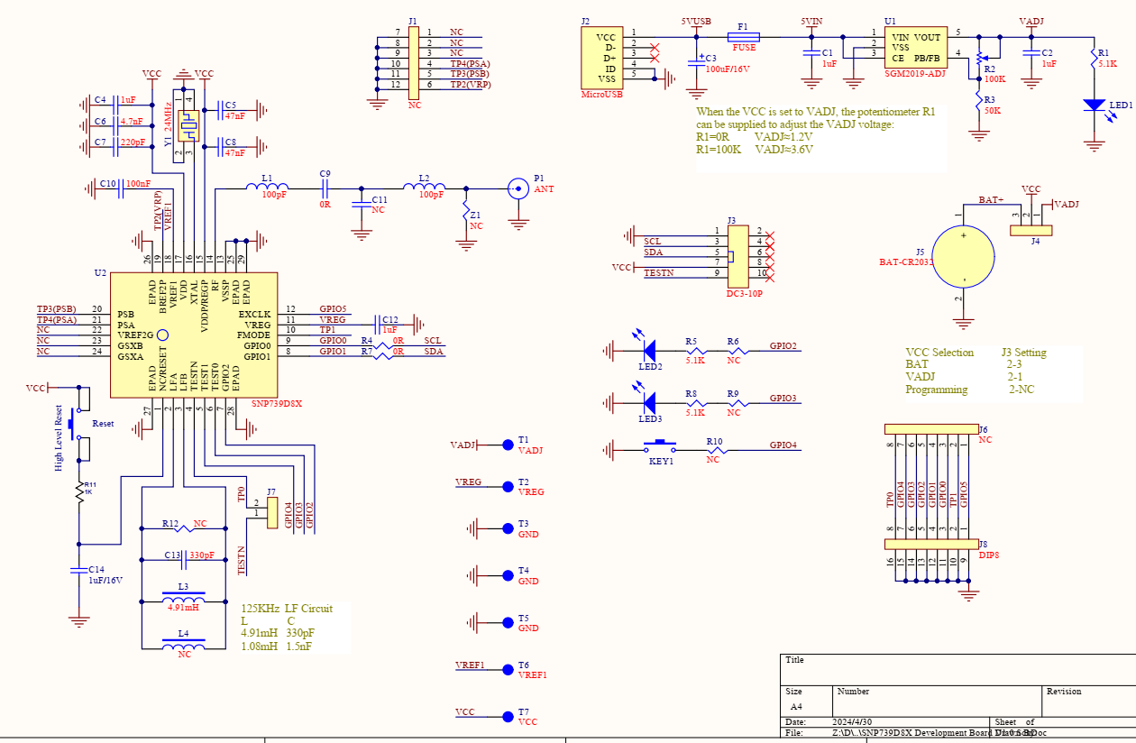Select the U1 SGM2019-ADJ regulator symbol
Image resolution: width=1136 pixels, height=743 pixels.
[915, 47]
